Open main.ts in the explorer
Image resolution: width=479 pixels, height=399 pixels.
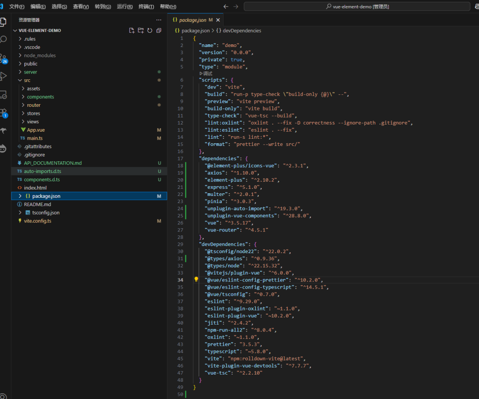[35, 138]
